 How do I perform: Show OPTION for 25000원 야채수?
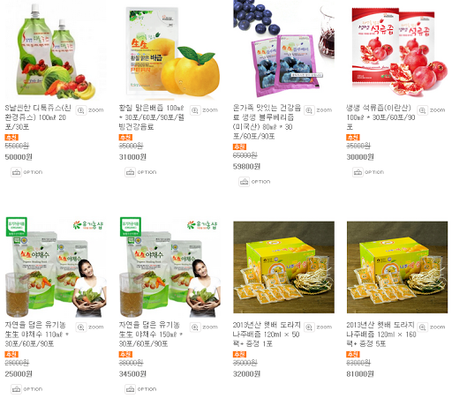(26, 389)
